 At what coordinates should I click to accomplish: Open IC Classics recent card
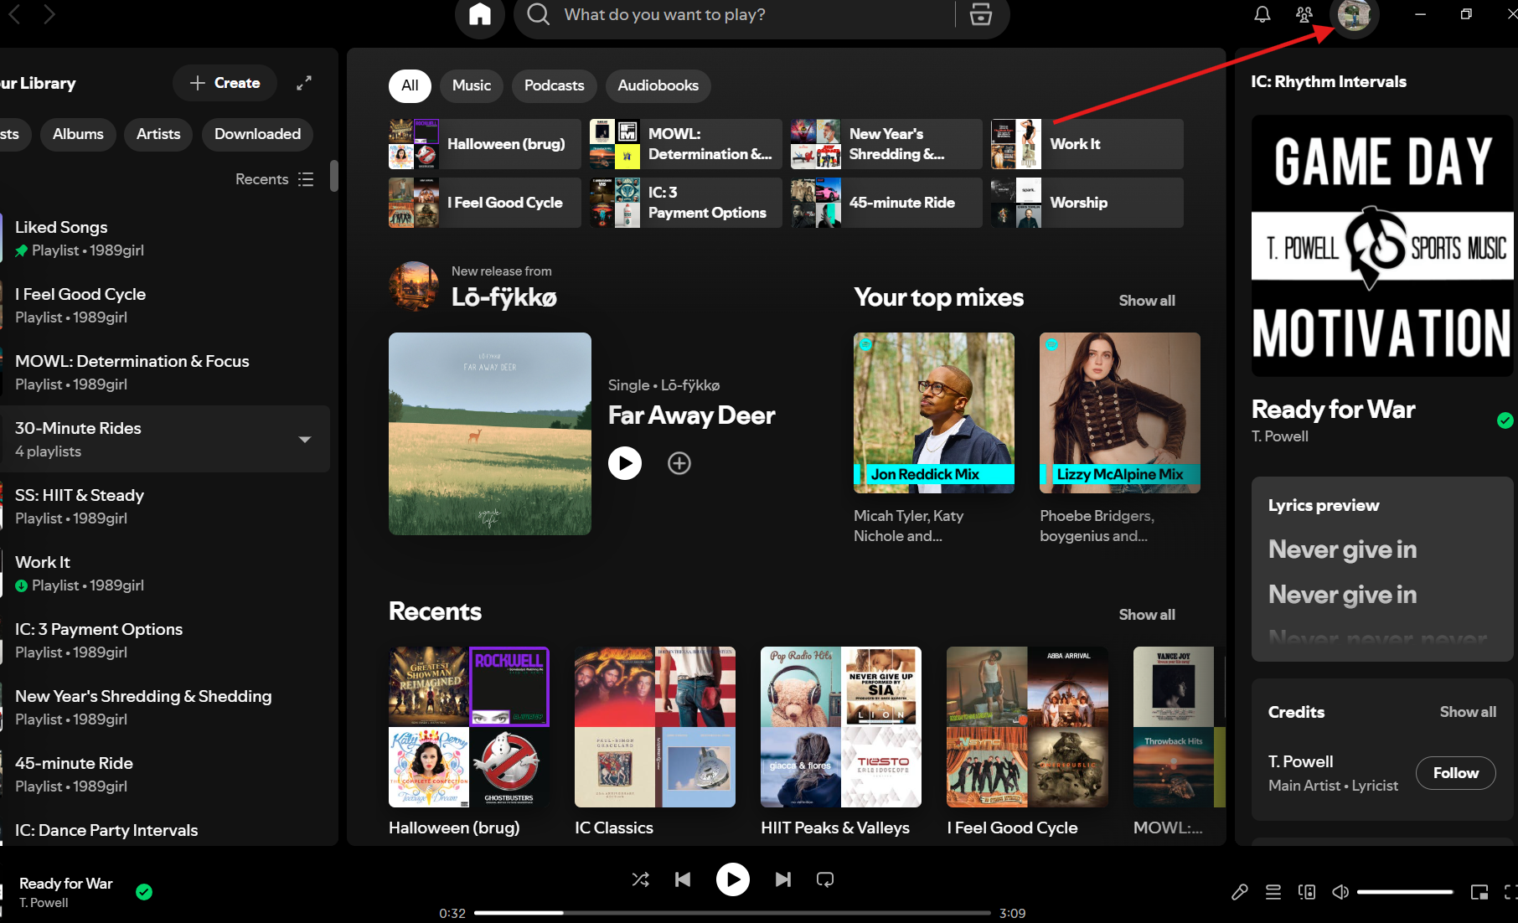[x=655, y=742]
